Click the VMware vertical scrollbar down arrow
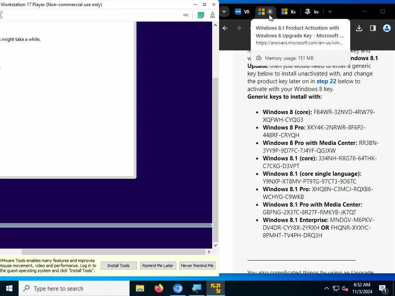395x296 pixels. 215,246
